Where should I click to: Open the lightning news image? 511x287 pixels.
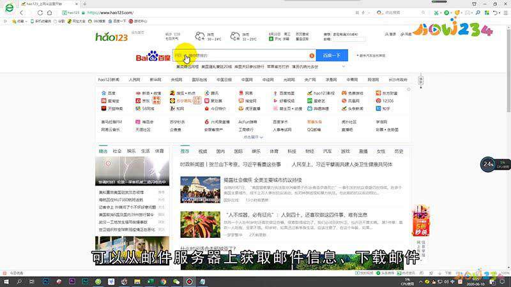click(x=132, y=171)
